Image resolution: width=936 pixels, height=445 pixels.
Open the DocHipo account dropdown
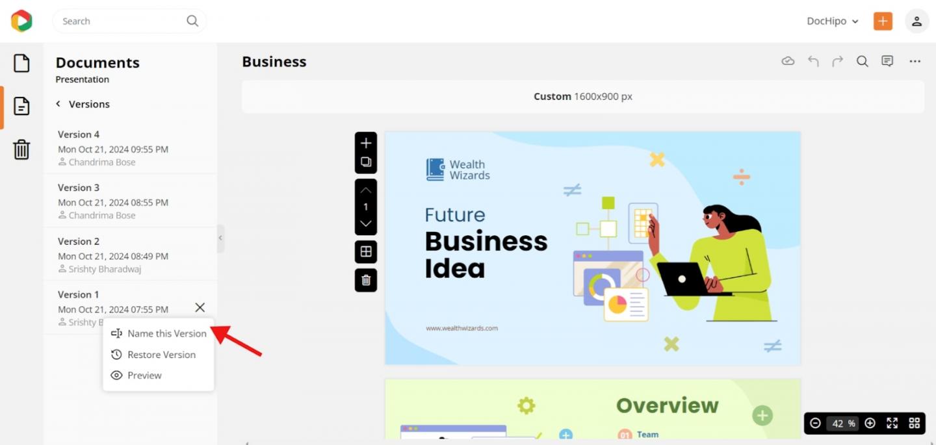tap(833, 21)
